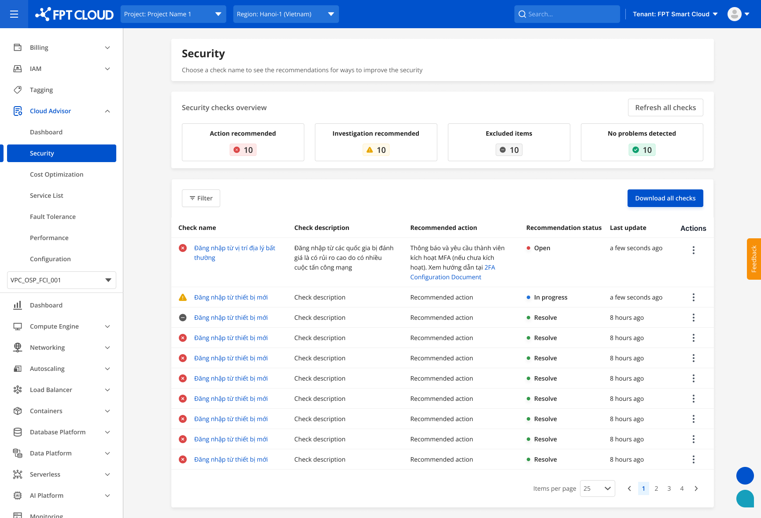Click the FPT Cloud logo
This screenshot has height=518, width=761.
click(x=74, y=14)
